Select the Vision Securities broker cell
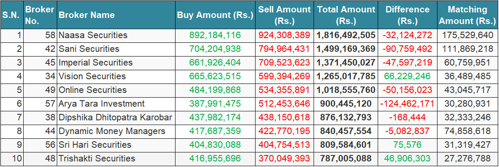 click(92, 76)
